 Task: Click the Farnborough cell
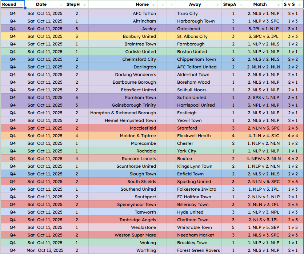tap(199, 44)
